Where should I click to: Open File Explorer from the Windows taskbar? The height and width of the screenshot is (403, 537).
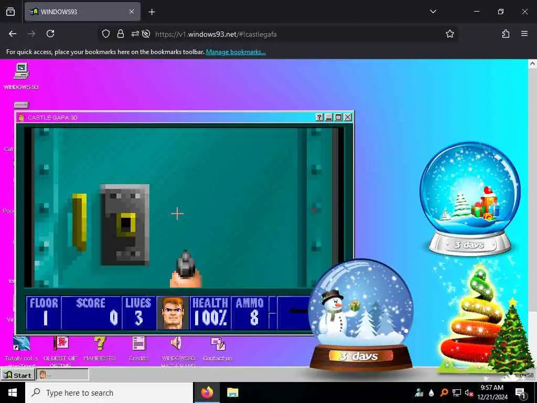pyautogui.click(x=232, y=393)
